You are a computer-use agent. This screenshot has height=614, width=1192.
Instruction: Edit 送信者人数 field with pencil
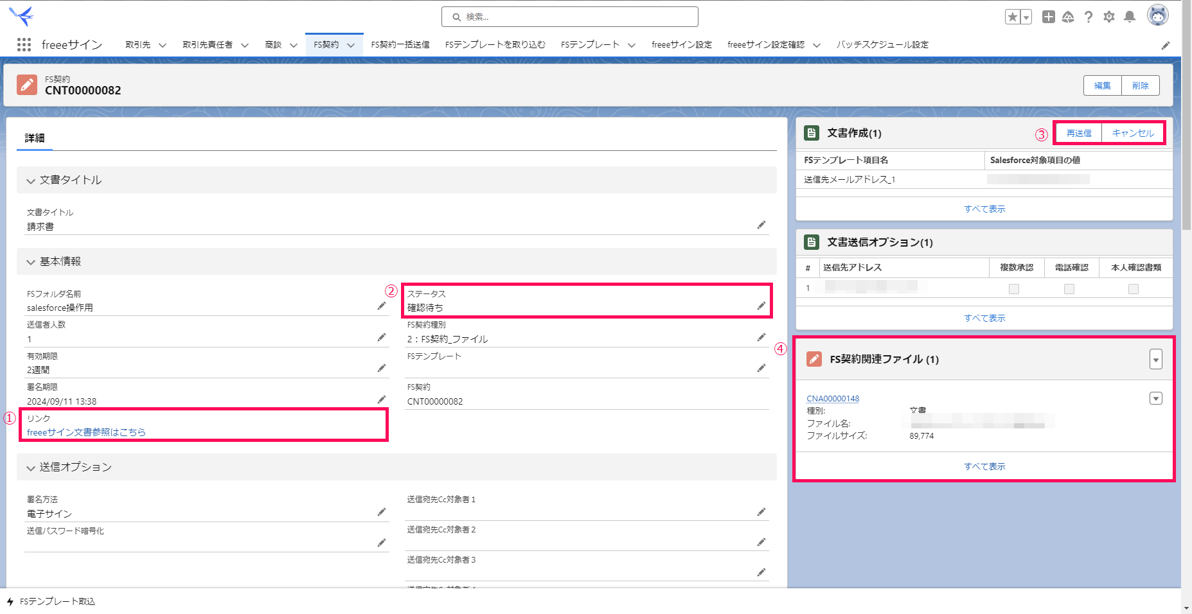click(x=382, y=337)
